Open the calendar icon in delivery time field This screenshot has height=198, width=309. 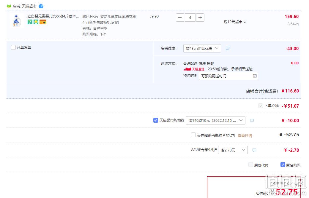point(255,76)
